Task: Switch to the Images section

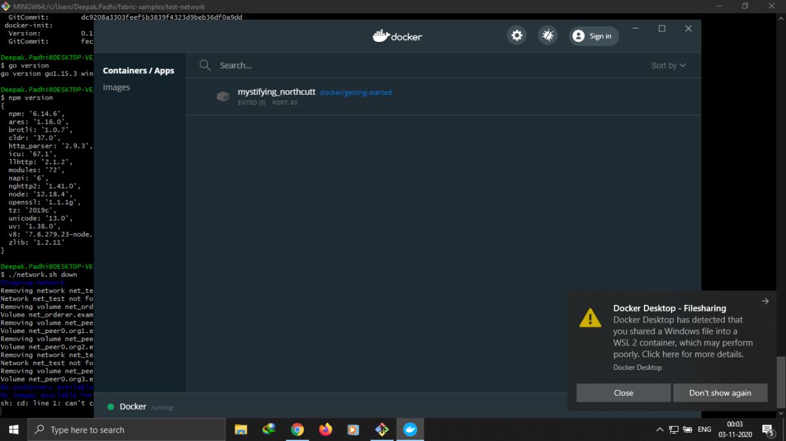Action: (x=117, y=88)
